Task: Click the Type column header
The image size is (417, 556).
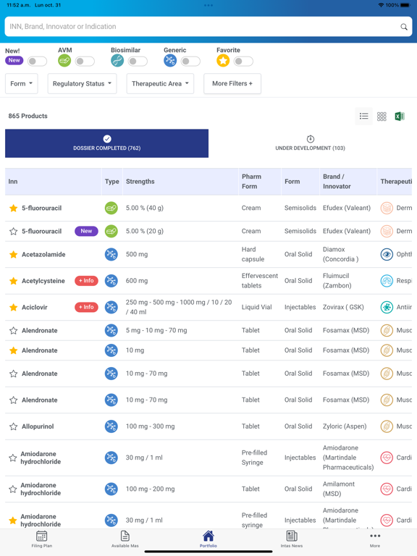Action: [112, 182]
